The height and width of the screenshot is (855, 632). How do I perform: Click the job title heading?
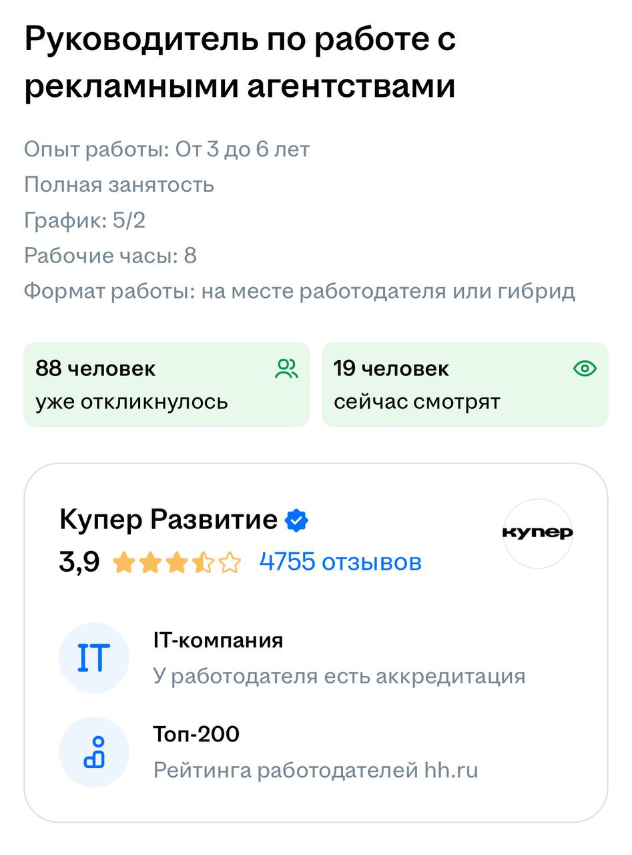pos(240,63)
